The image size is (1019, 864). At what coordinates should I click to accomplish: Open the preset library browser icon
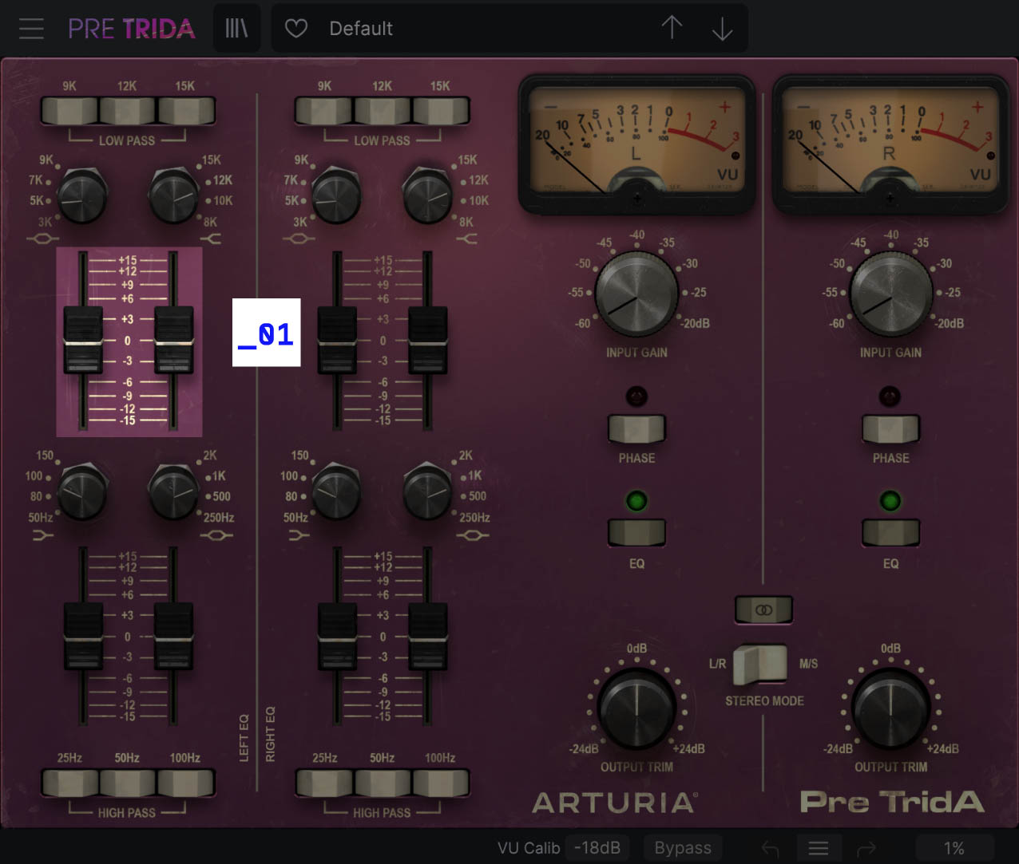[x=236, y=27]
